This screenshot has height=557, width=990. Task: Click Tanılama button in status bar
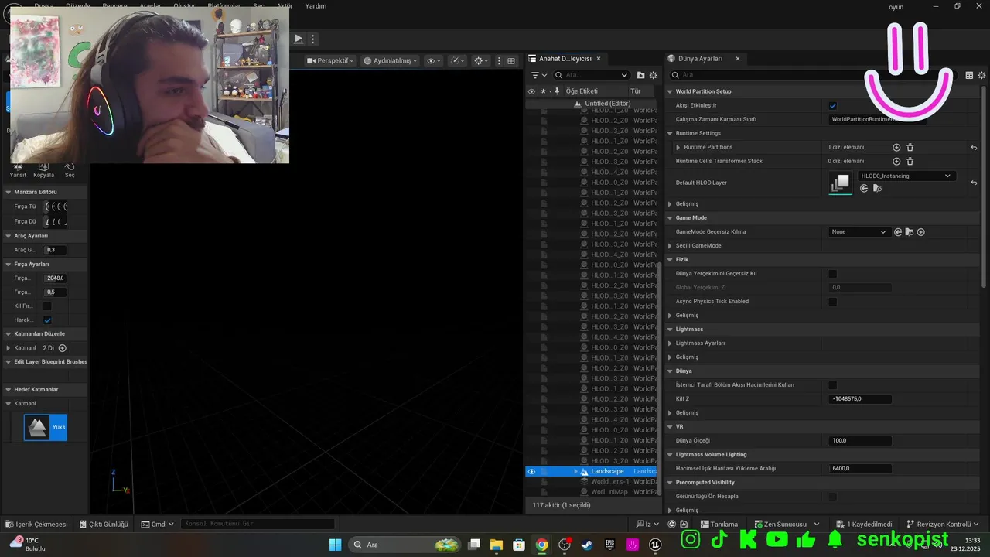(719, 524)
